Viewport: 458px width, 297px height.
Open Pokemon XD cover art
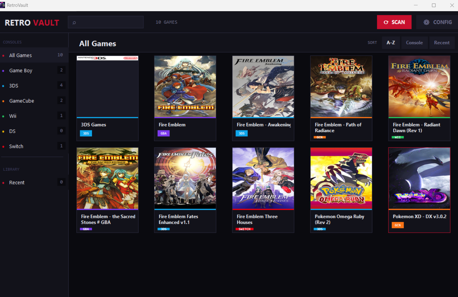tap(419, 178)
